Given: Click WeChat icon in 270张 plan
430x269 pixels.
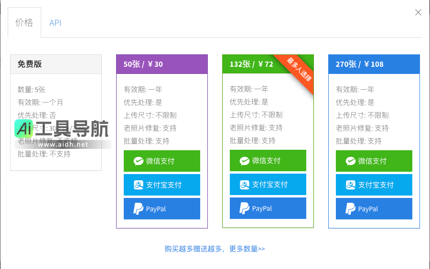Looking at the screenshot, I should click(351, 161).
